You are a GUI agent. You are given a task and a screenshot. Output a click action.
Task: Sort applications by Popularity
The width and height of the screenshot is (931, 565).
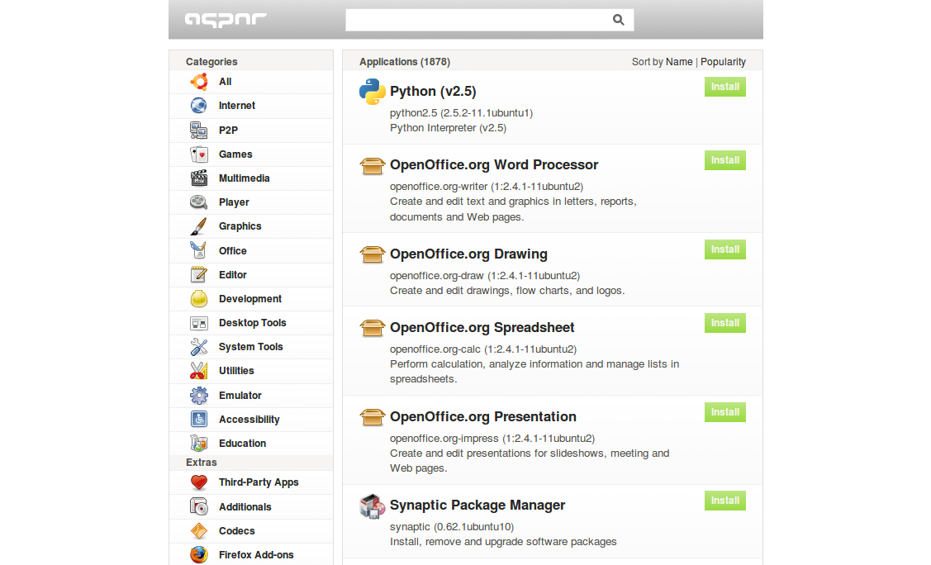pyautogui.click(x=723, y=62)
